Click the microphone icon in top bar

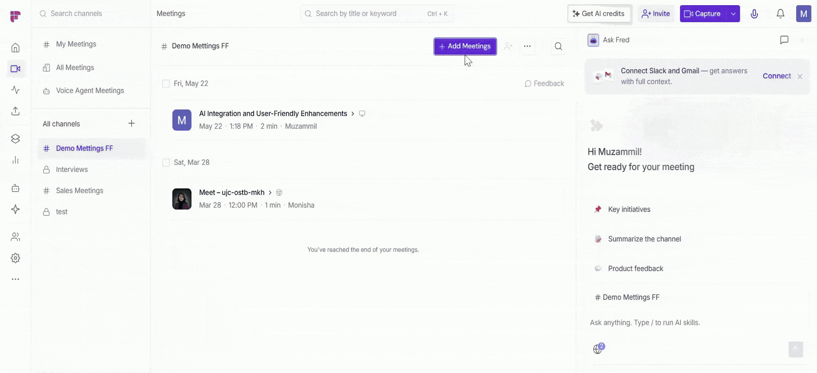tap(754, 14)
